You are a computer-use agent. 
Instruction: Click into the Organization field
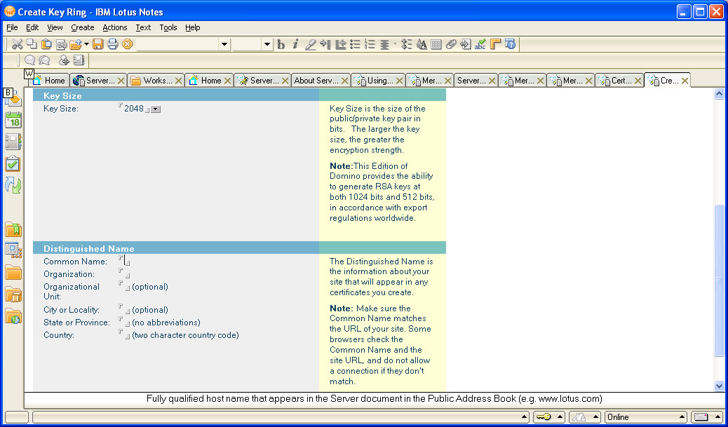pyautogui.click(x=124, y=274)
